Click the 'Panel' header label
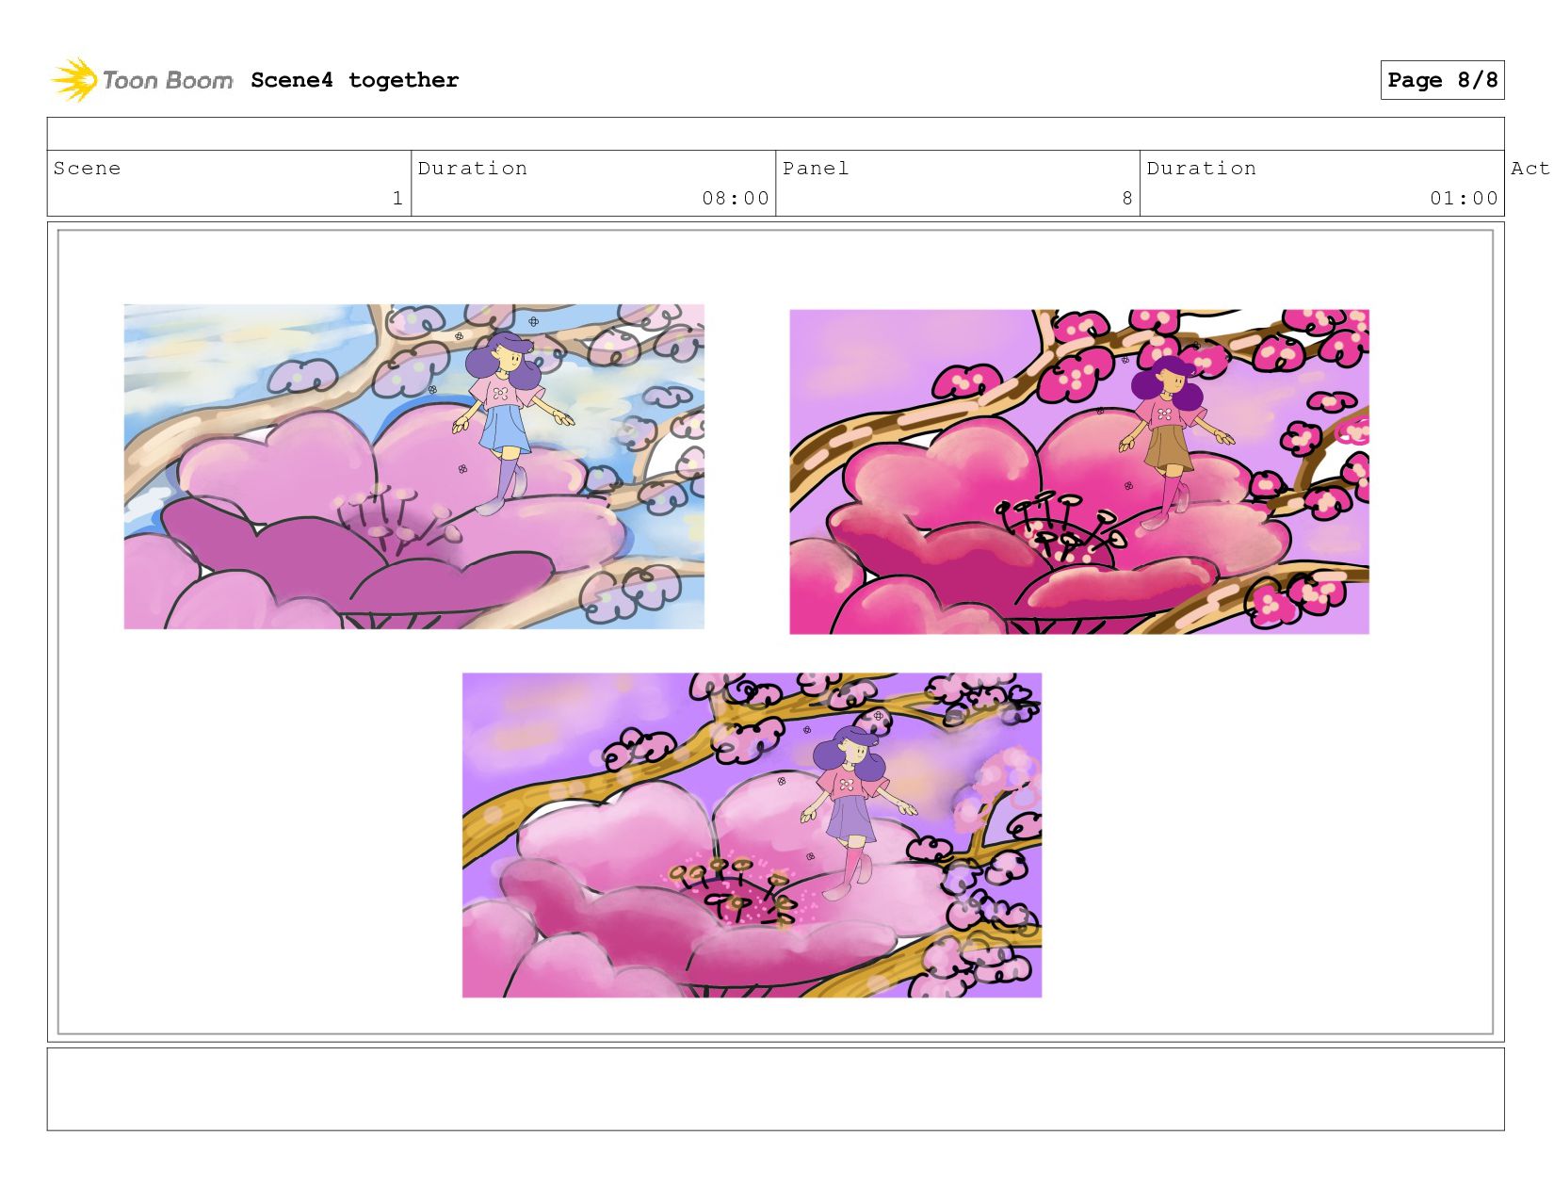Image resolution: width=1554 pixels, height=1201 pixels. point(816,169)
